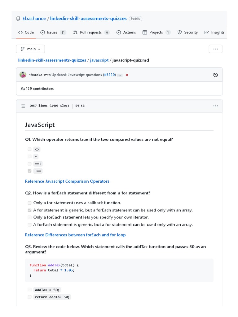Viewport: 238px width, 317px height.
Task: Click the repository book icon
Action: (18, 19)
